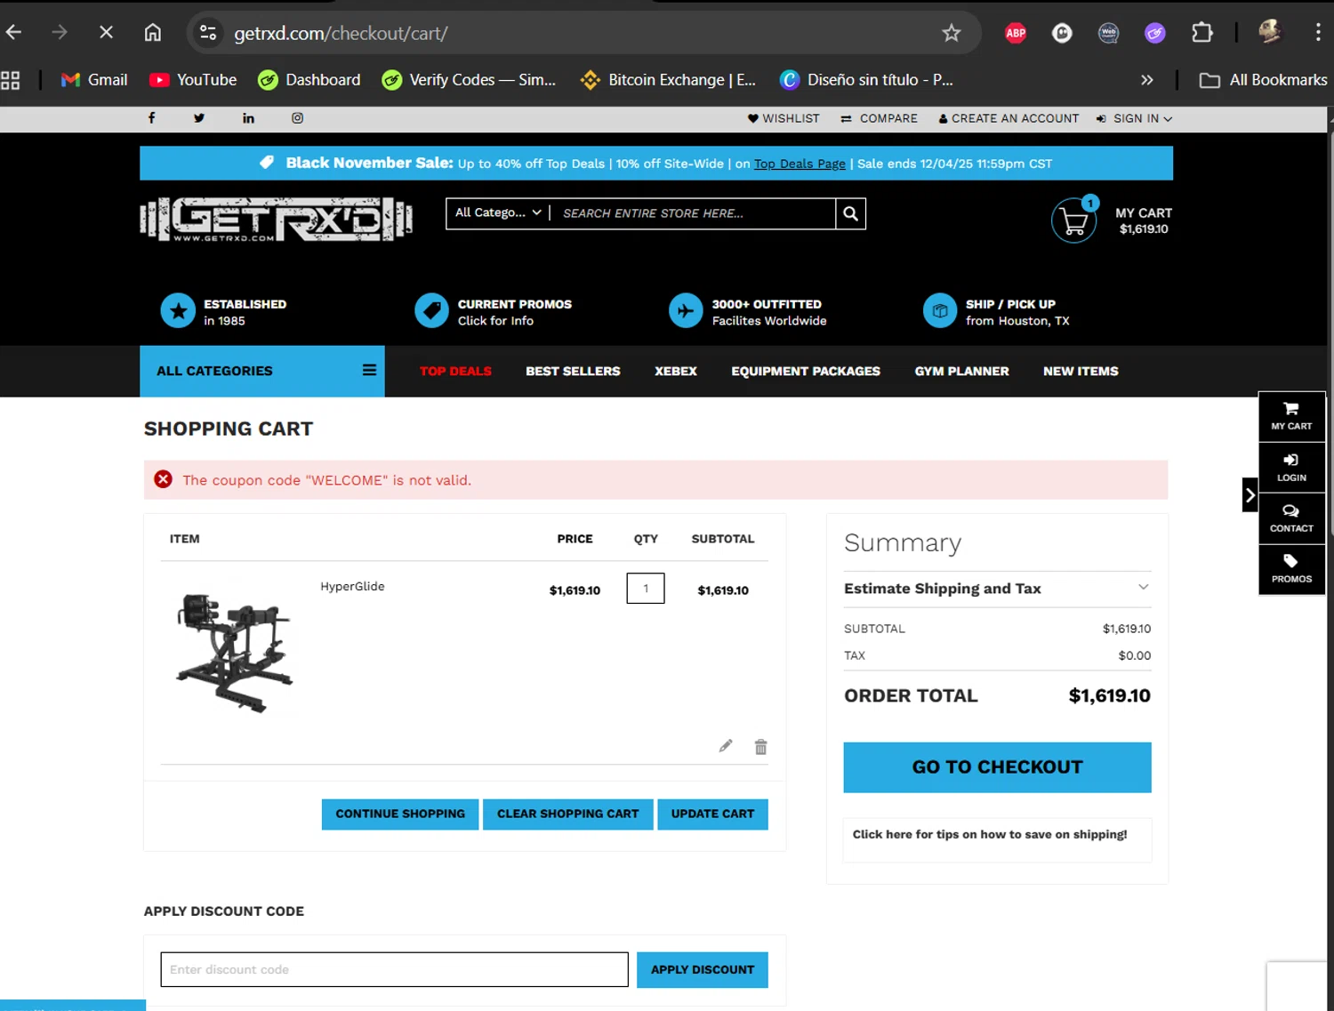
Task: Open the Compare link
Action: point(879,118)
